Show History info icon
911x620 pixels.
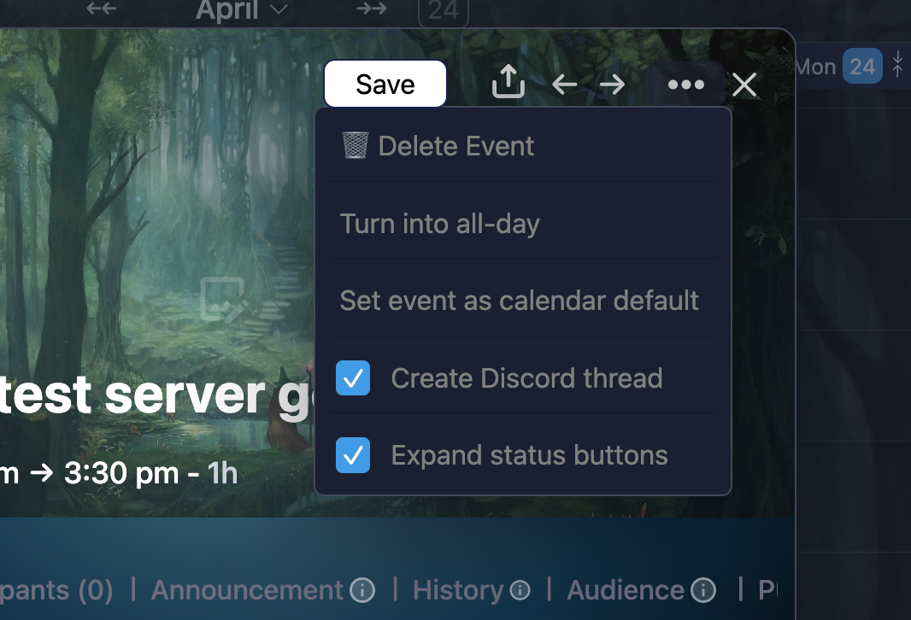(520, 591)
